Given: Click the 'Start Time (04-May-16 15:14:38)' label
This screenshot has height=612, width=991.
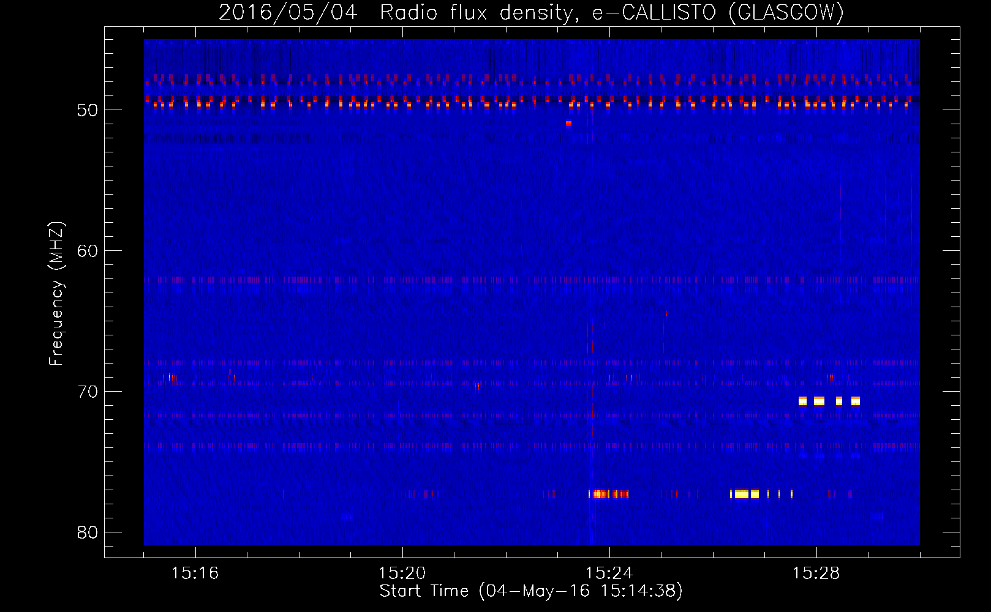Looking at the screenshot, I should (531, 591).
